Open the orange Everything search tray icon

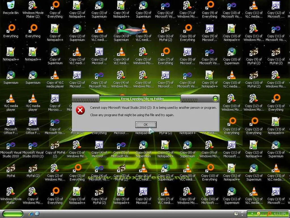pos(269,214)
